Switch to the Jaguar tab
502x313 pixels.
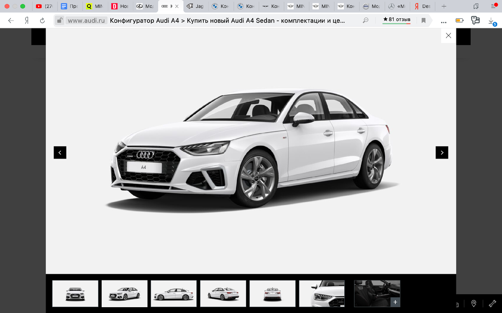coord(195,6)
